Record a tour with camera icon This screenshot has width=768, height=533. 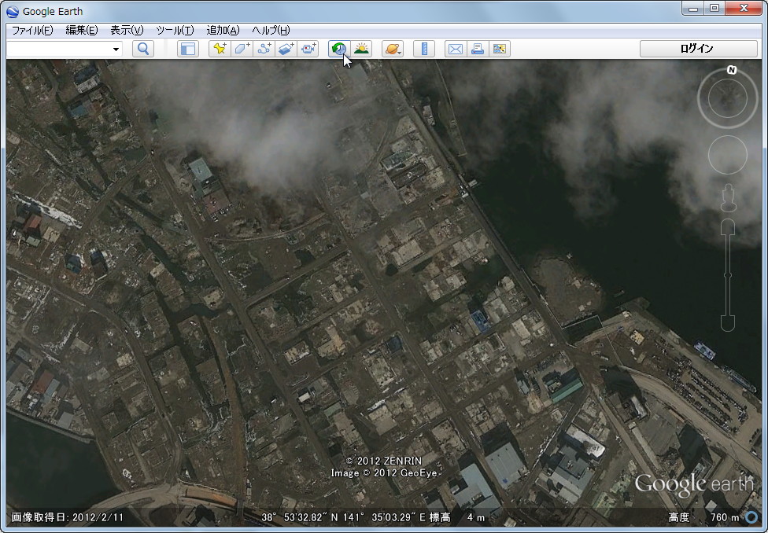308,49
